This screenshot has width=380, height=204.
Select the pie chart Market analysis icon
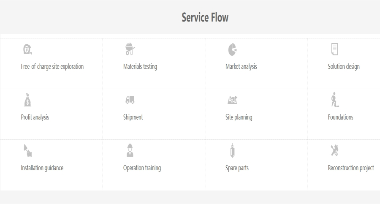(232, 49)
